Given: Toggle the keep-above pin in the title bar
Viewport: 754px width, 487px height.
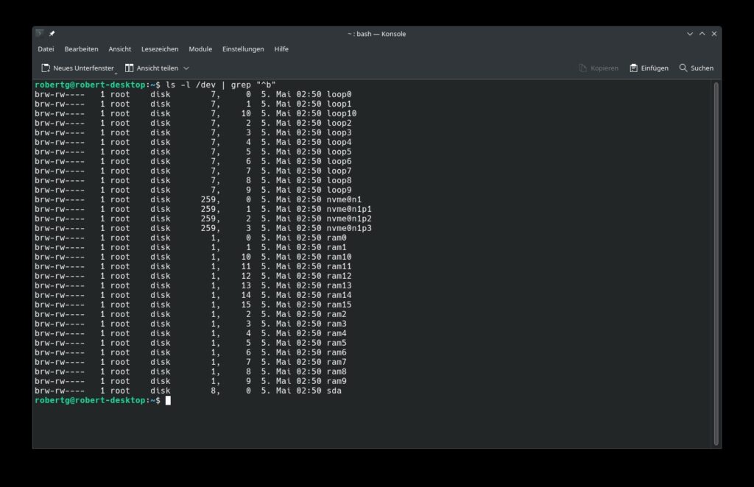Looking at the screenshot, I should click(x=51, y=33).
